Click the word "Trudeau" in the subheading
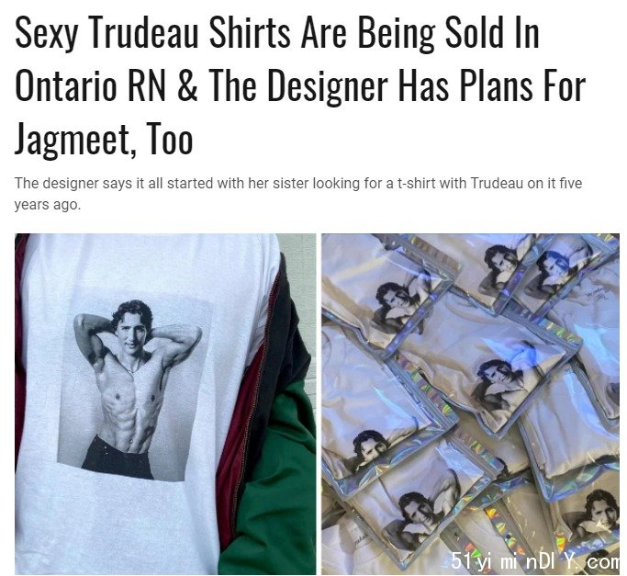Viewport: 627px width, 576px height. click(x=497, y=184)
